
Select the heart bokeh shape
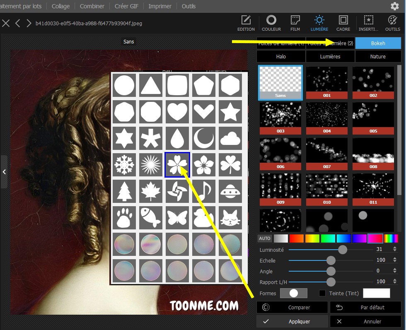point(177,111)
